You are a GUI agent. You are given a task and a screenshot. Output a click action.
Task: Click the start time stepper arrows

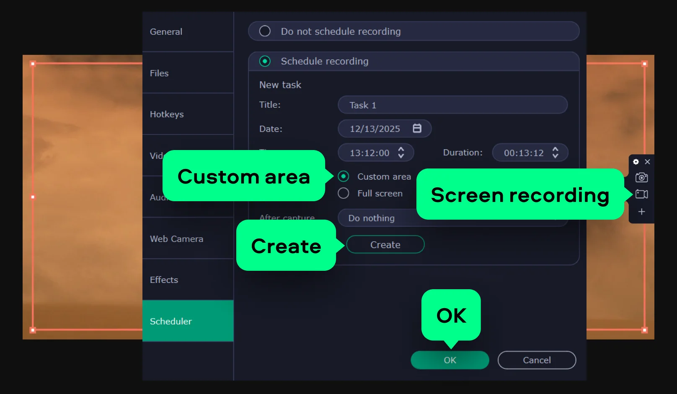[x=401, y=153]
